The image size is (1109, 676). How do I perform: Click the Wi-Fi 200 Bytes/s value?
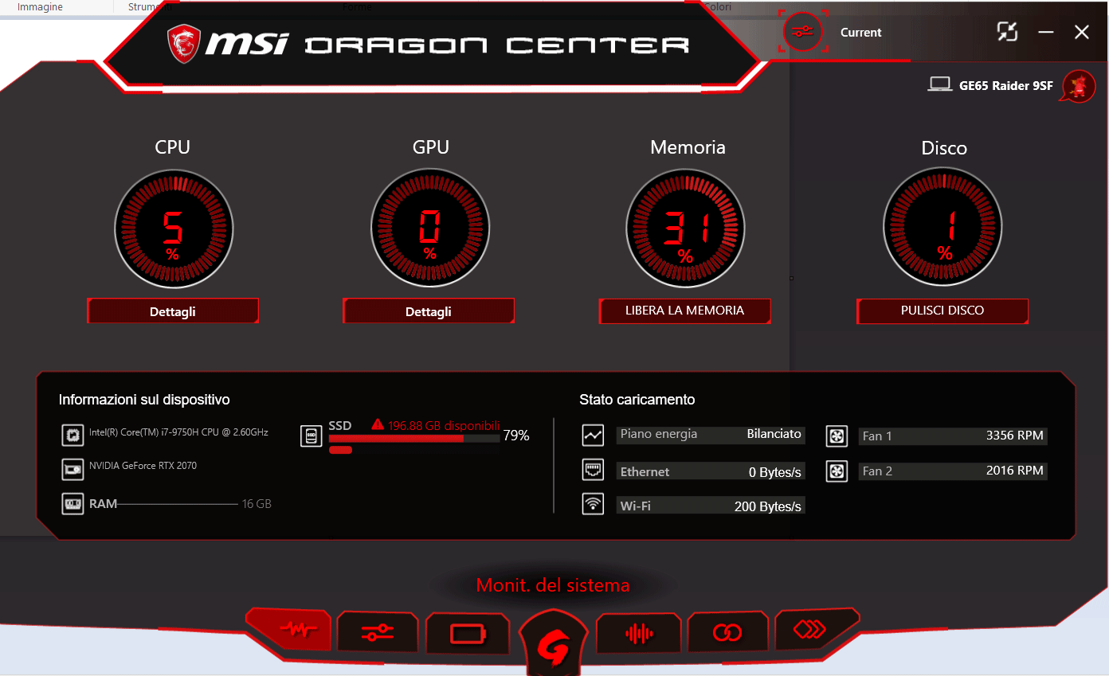click(x=767, y=506)
